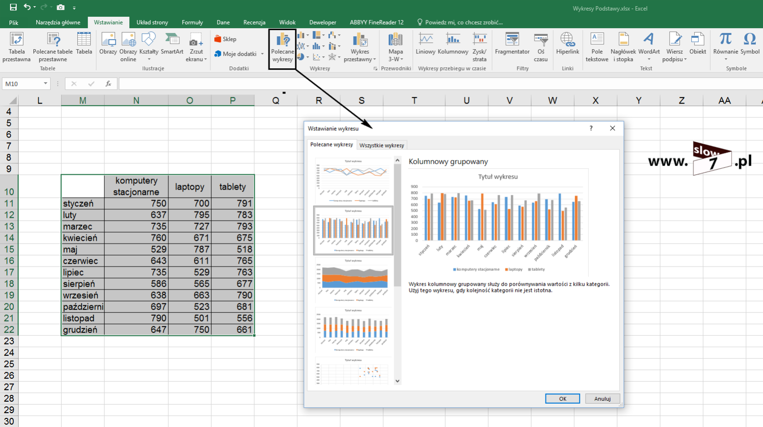Select column header N
763x427 pixels.
click(136, 100)
